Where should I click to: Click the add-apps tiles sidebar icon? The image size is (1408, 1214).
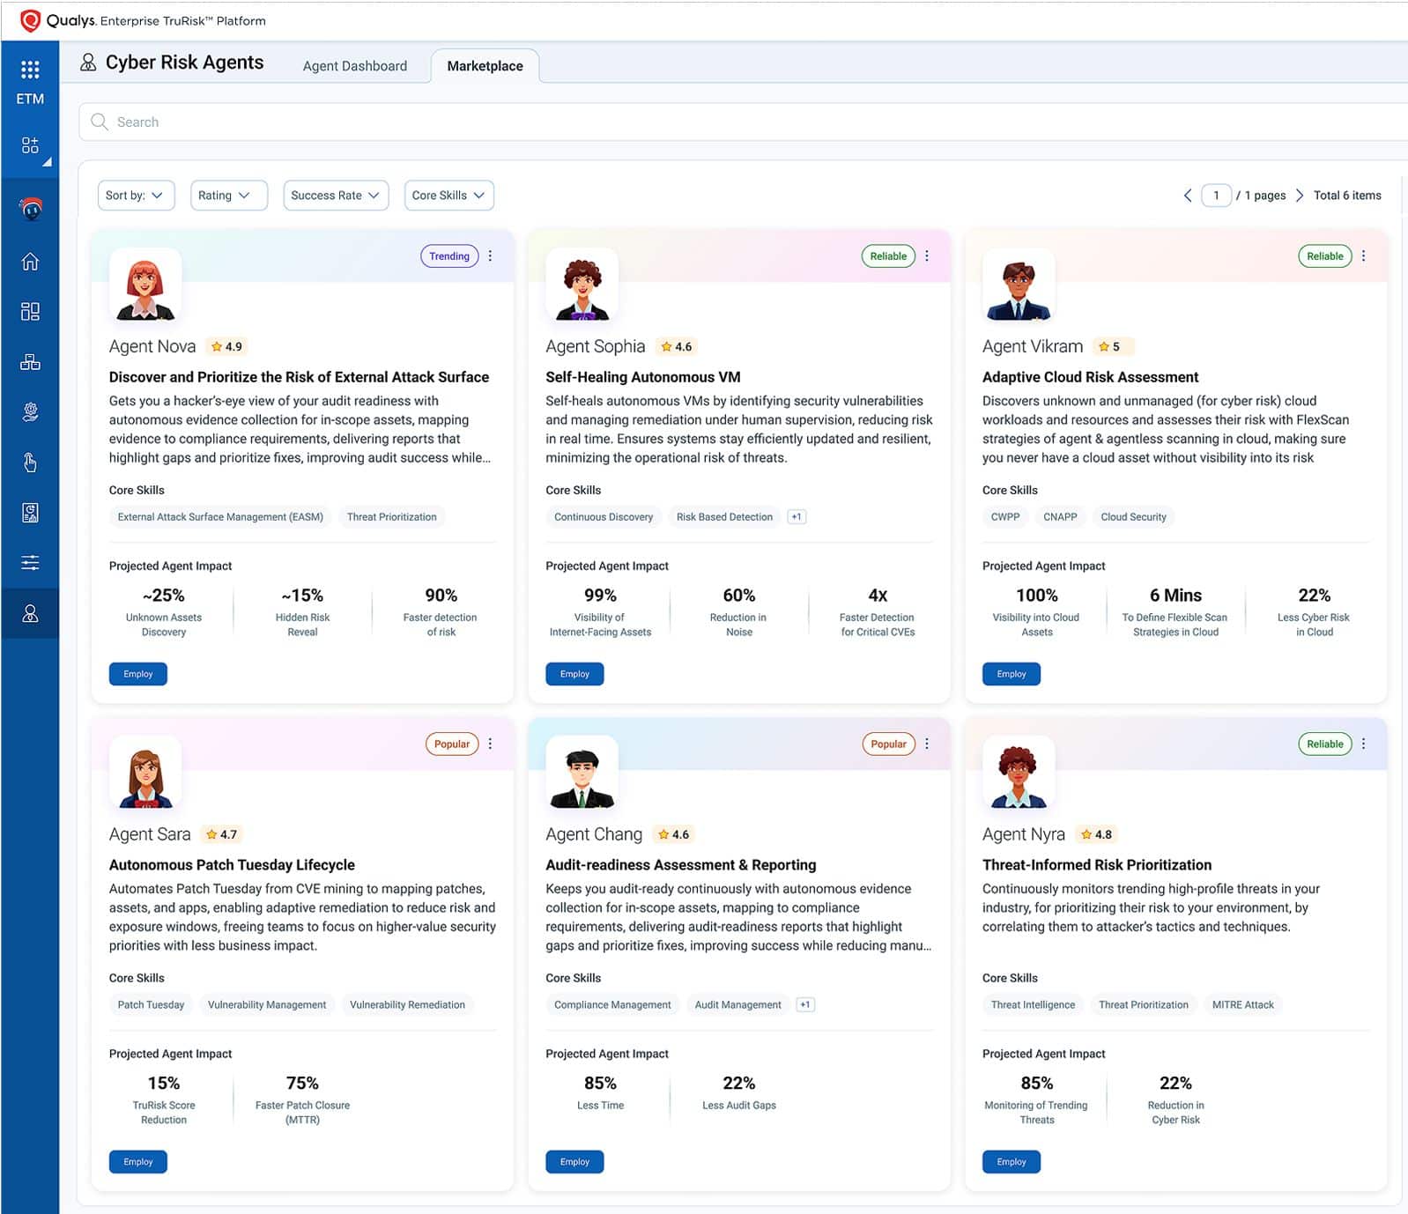tap(30, 145)
